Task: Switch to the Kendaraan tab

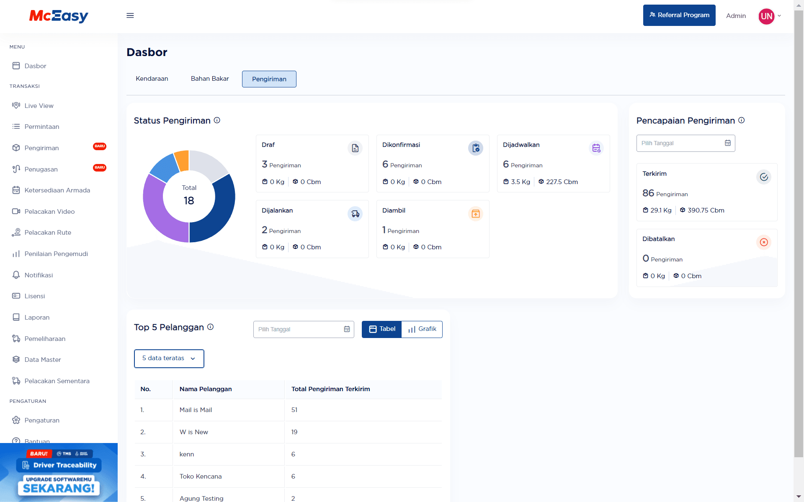Action: click(x=152, y=79)
